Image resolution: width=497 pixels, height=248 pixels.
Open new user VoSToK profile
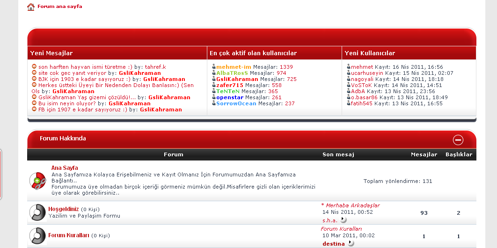pyautogui.click(x=362, y=85)
